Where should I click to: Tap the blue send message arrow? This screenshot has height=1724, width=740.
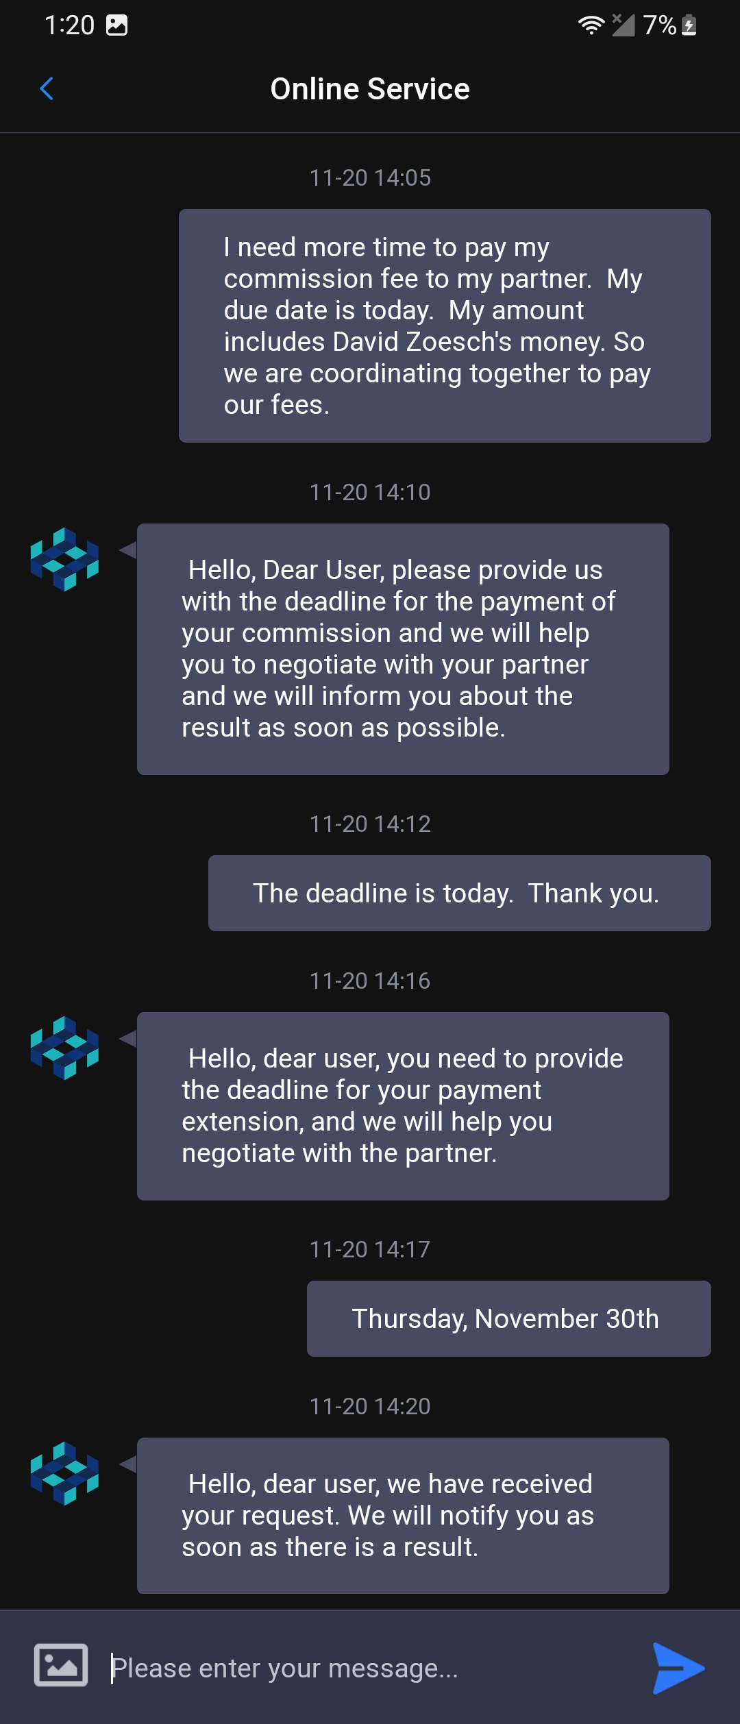678,1668
